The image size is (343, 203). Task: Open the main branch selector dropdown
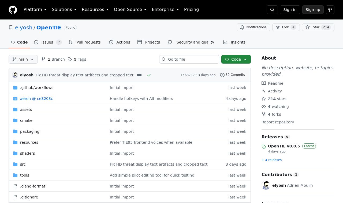coord(23,59)
